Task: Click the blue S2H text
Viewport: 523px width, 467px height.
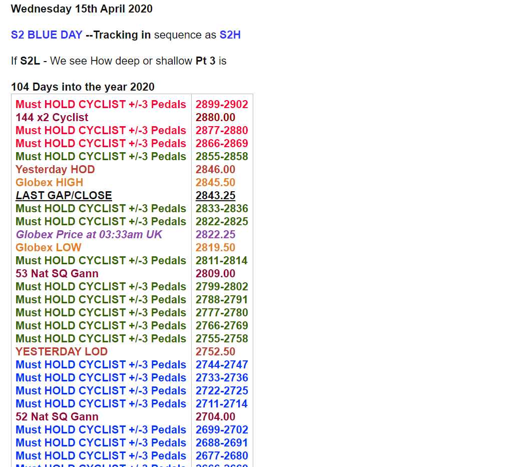Action: (230, 35)
